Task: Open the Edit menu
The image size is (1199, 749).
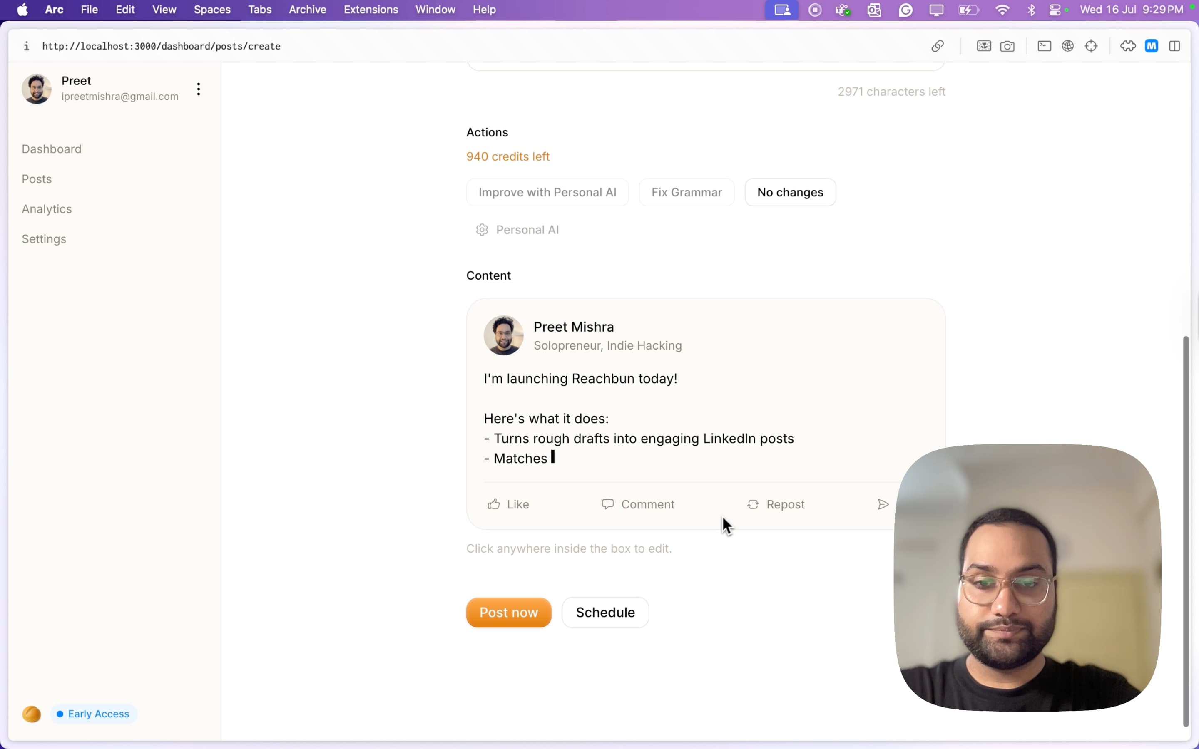Action: [125, 10]
